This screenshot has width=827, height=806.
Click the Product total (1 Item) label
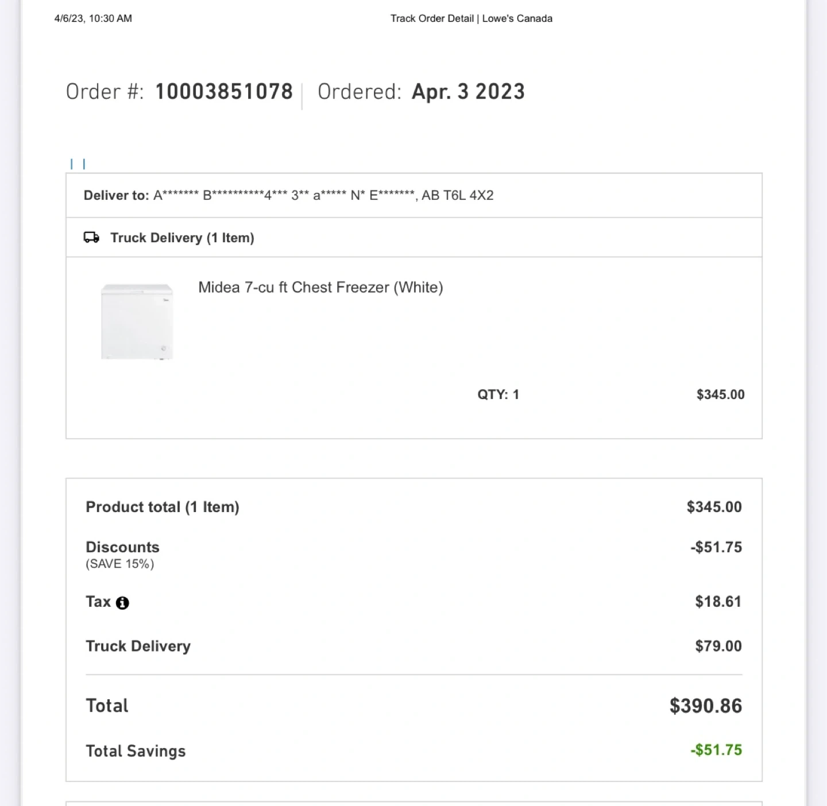[x=163, y=507]
